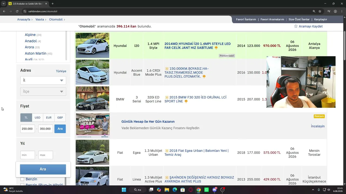
Task: Open the zoom magnifier in address bar
Action: [314, 11]
